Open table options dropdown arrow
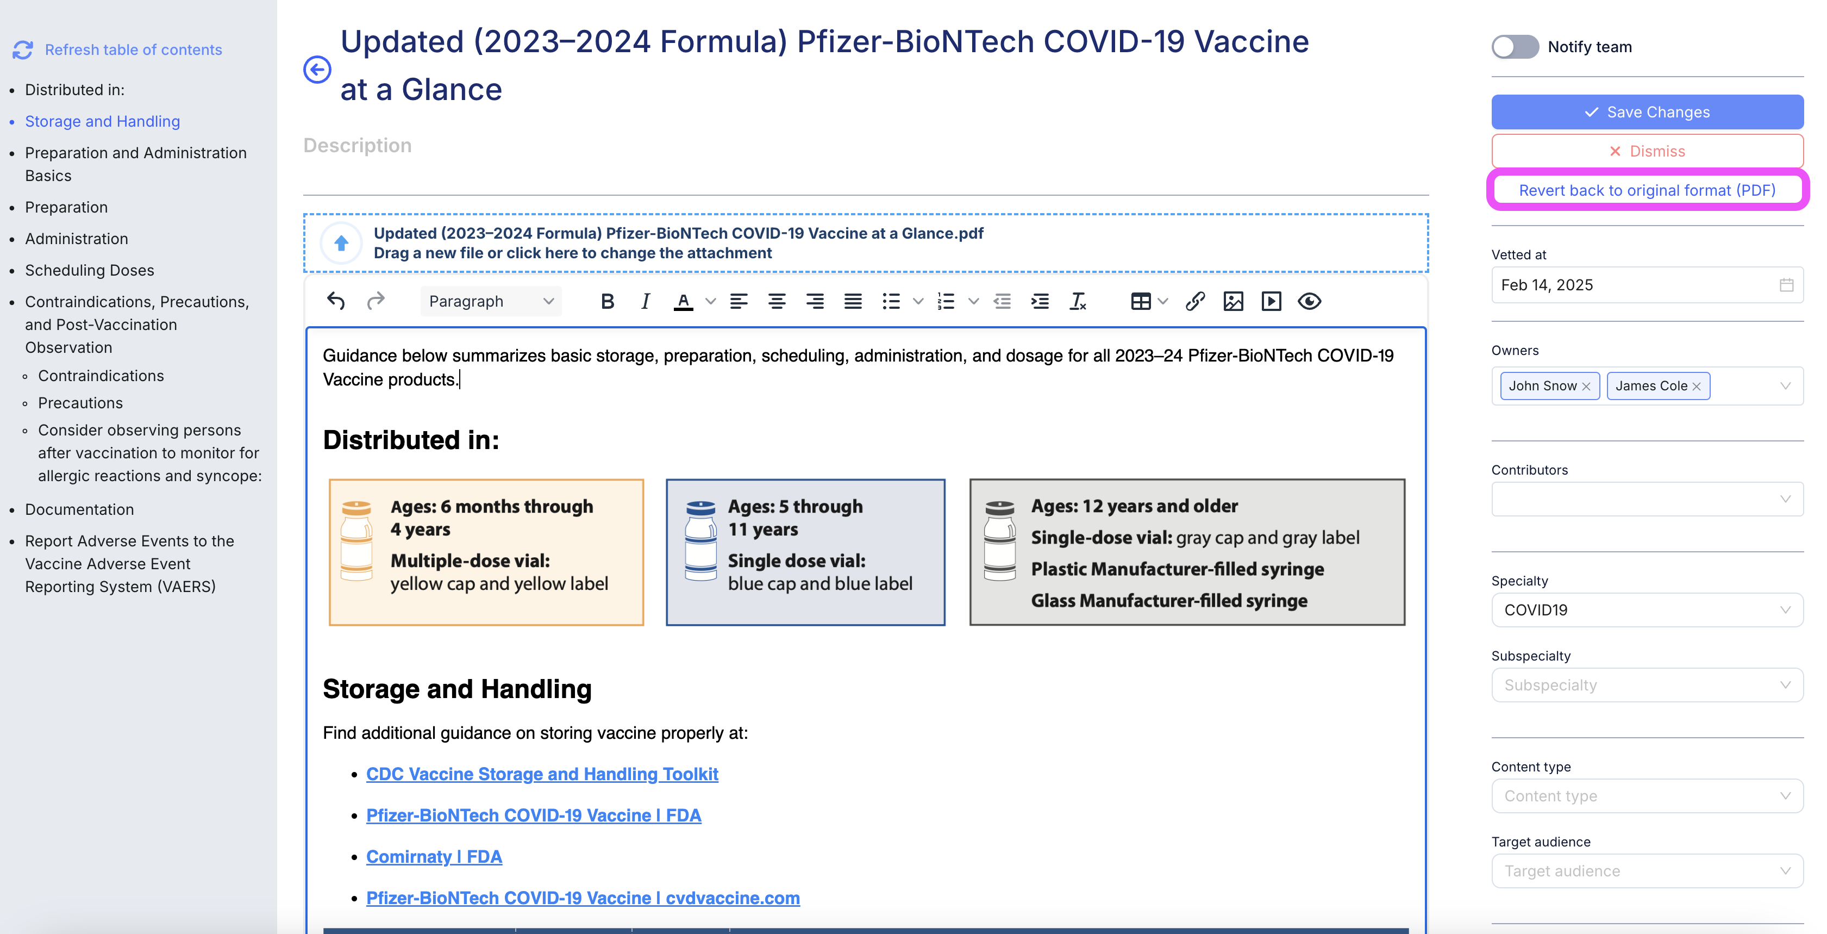Screen dimensions: 1827x934 [x=1162, y=301]
